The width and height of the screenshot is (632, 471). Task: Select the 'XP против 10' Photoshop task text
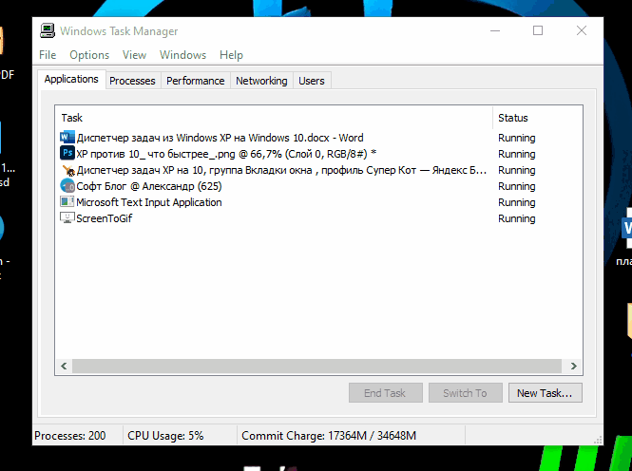point(226,154)
